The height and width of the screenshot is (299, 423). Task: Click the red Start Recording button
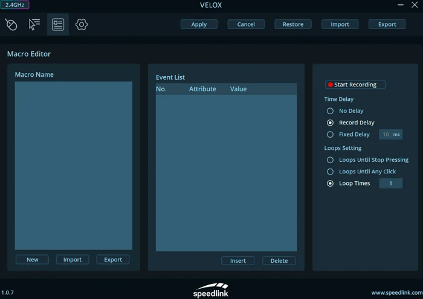355,85
